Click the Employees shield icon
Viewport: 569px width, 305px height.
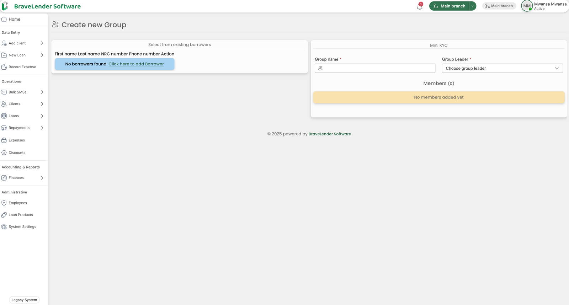pos(4,203)
